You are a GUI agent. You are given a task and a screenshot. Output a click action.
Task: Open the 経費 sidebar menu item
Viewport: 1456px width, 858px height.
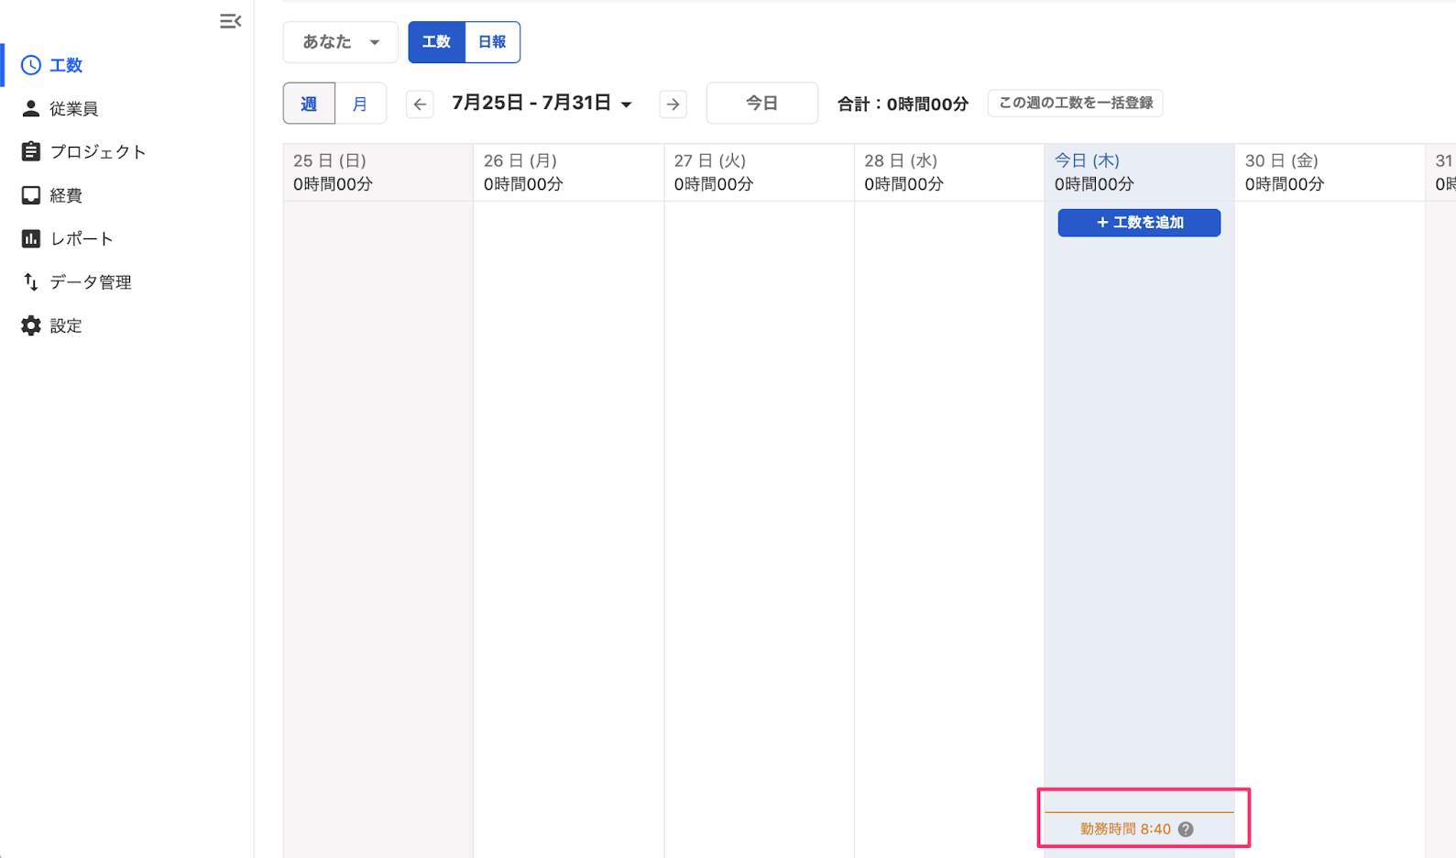coord(126,195)
